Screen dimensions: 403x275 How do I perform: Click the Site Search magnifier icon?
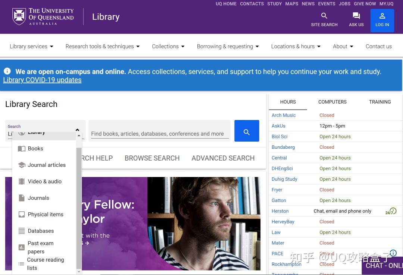[x=324, y=16]
